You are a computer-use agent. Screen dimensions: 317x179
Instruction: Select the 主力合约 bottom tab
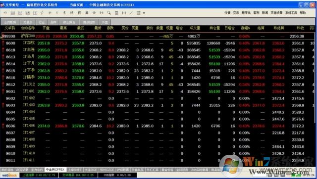(x=37, y=170)
